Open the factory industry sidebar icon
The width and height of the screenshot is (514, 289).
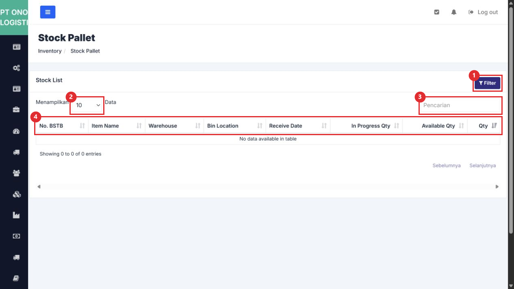16,215
